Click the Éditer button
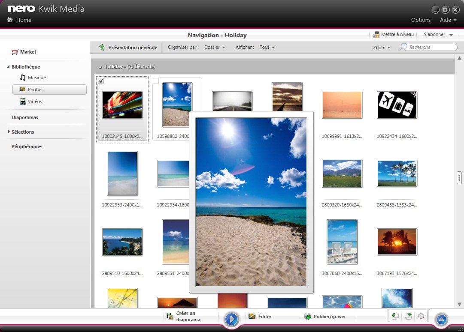The width and height of the screenshot is (464, 332). pos(260,316)
